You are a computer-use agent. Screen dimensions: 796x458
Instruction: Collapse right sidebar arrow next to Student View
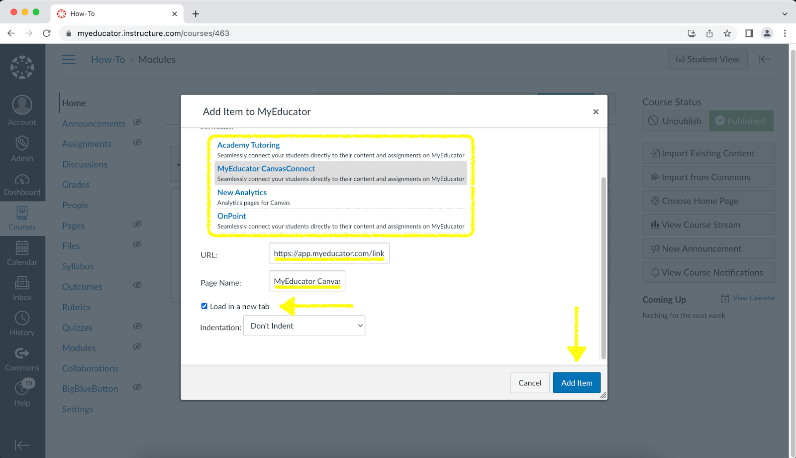[x=765, y=59]
